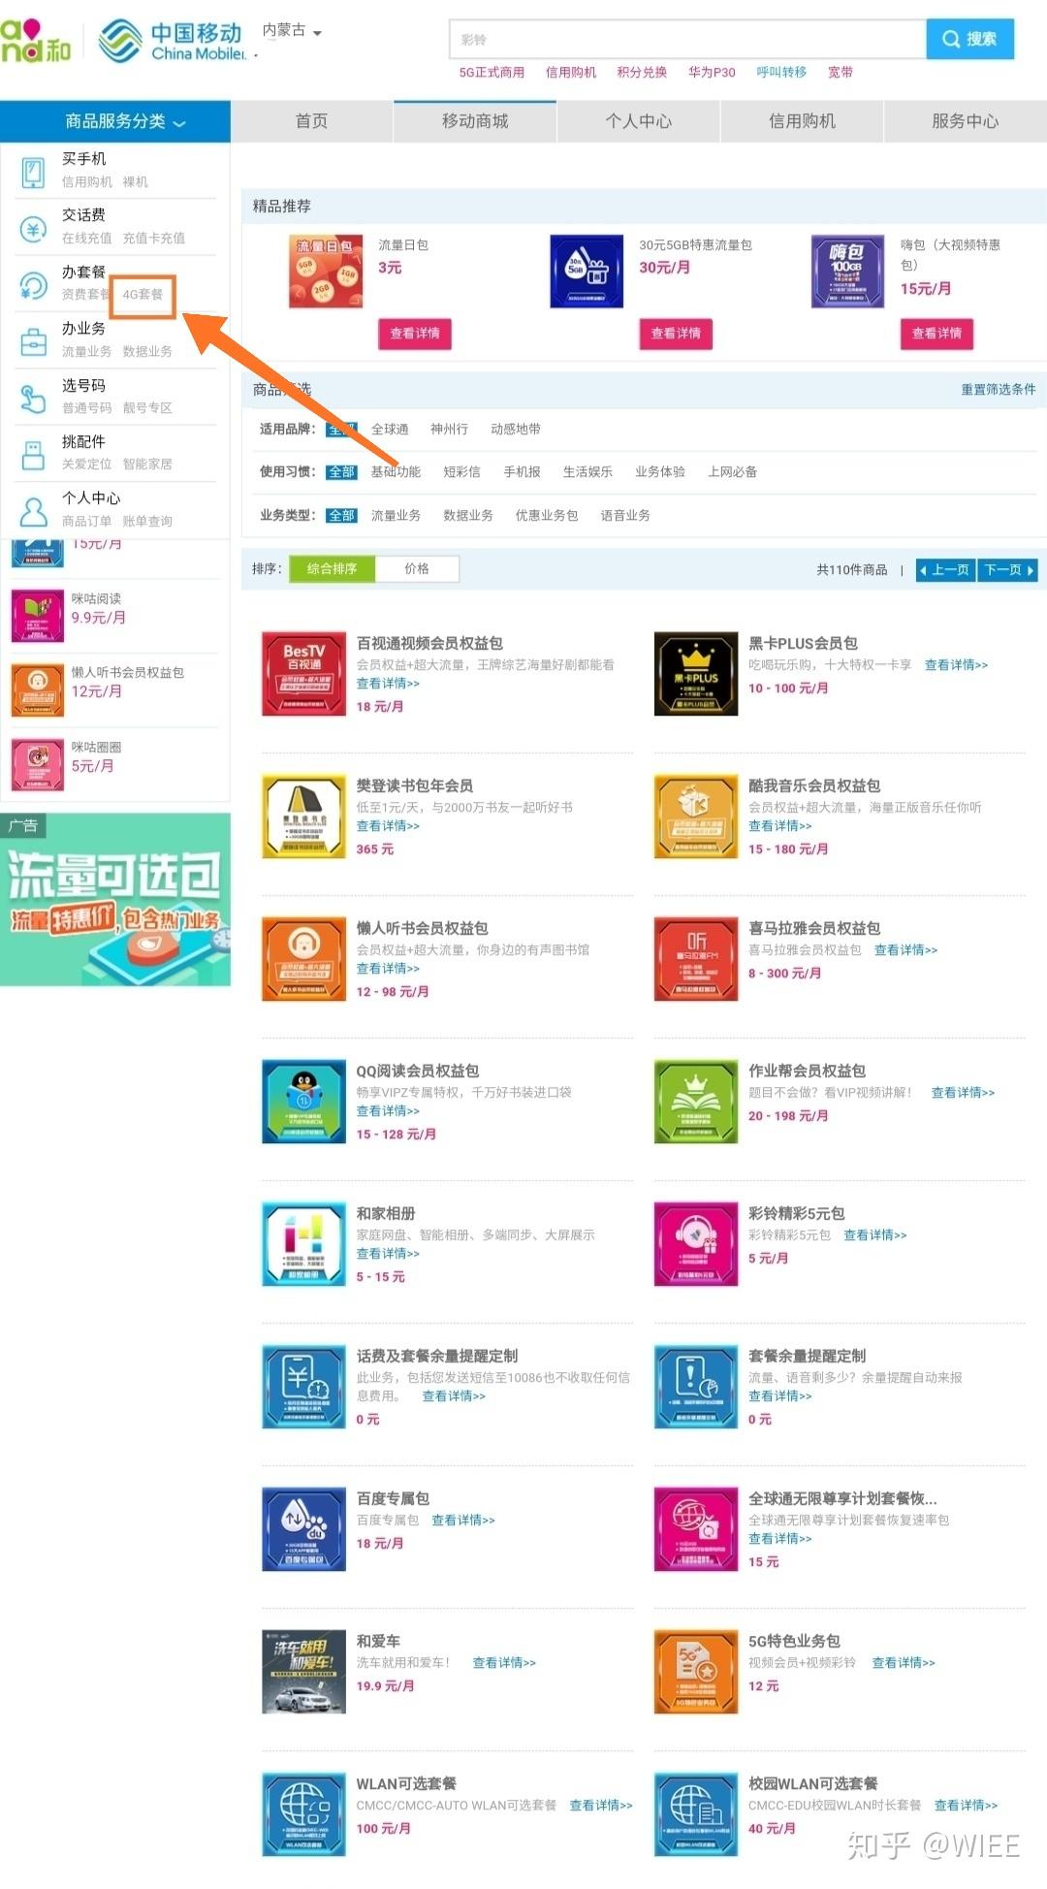Open the 移动商城 tab

(x=475, y=121)
